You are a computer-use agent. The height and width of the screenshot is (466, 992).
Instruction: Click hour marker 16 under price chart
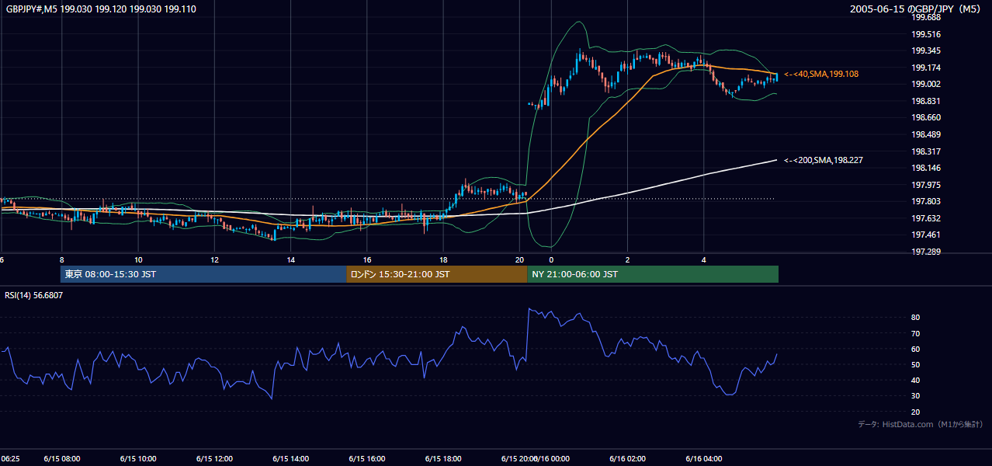[x=367, y=259]
